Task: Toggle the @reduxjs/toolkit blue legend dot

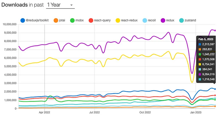Action: [x=23, y=20]
